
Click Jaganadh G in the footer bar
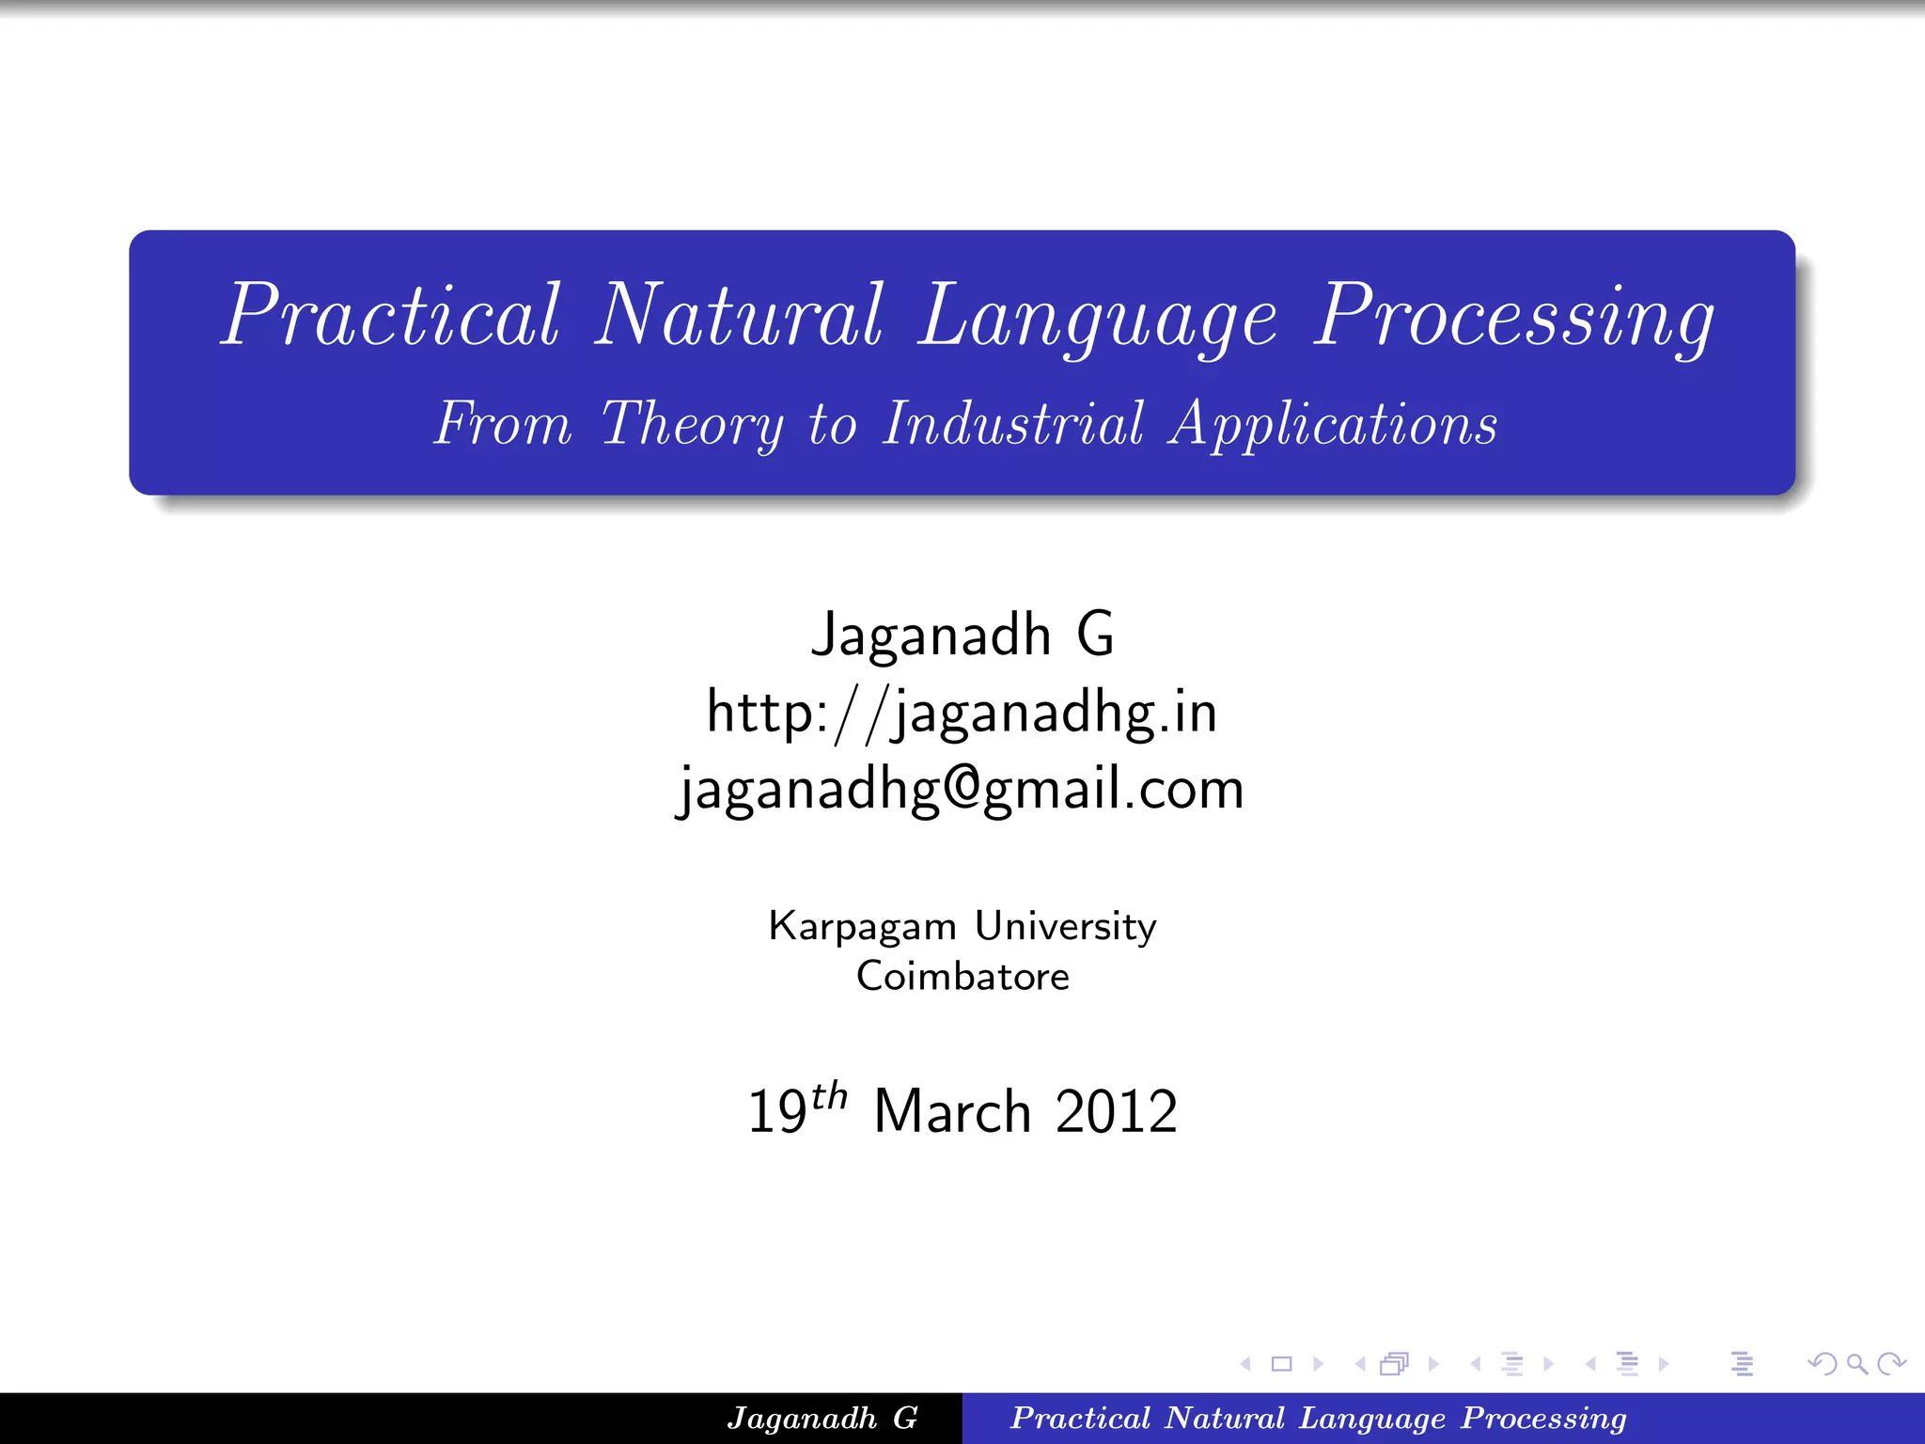point(822,1418)
